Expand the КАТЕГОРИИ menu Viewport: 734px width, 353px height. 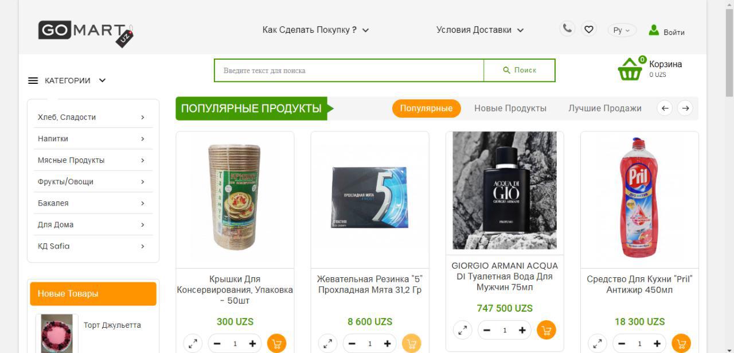pyautogui.click(x=67, y=80)
